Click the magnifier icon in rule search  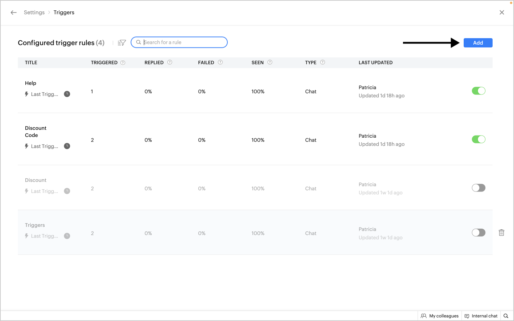coord(138,42)
